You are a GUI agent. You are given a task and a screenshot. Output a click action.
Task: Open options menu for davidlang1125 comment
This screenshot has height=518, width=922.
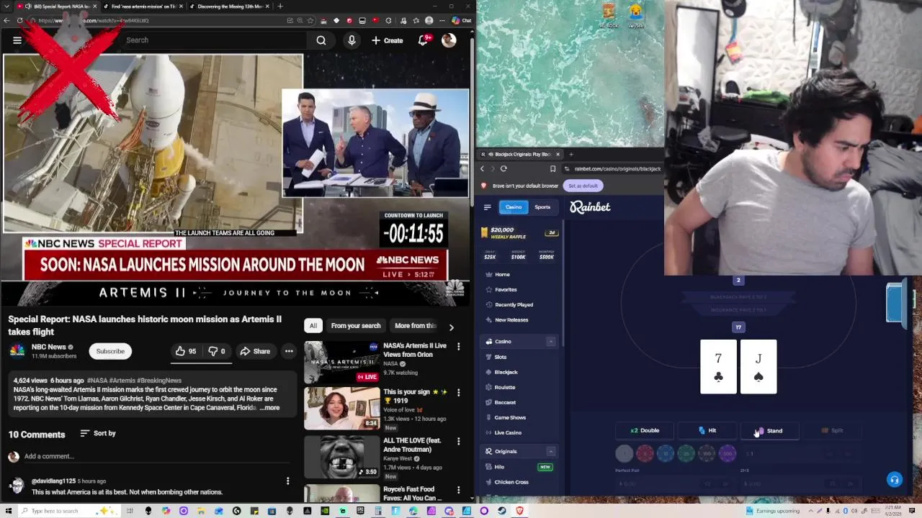click(287, 481)
